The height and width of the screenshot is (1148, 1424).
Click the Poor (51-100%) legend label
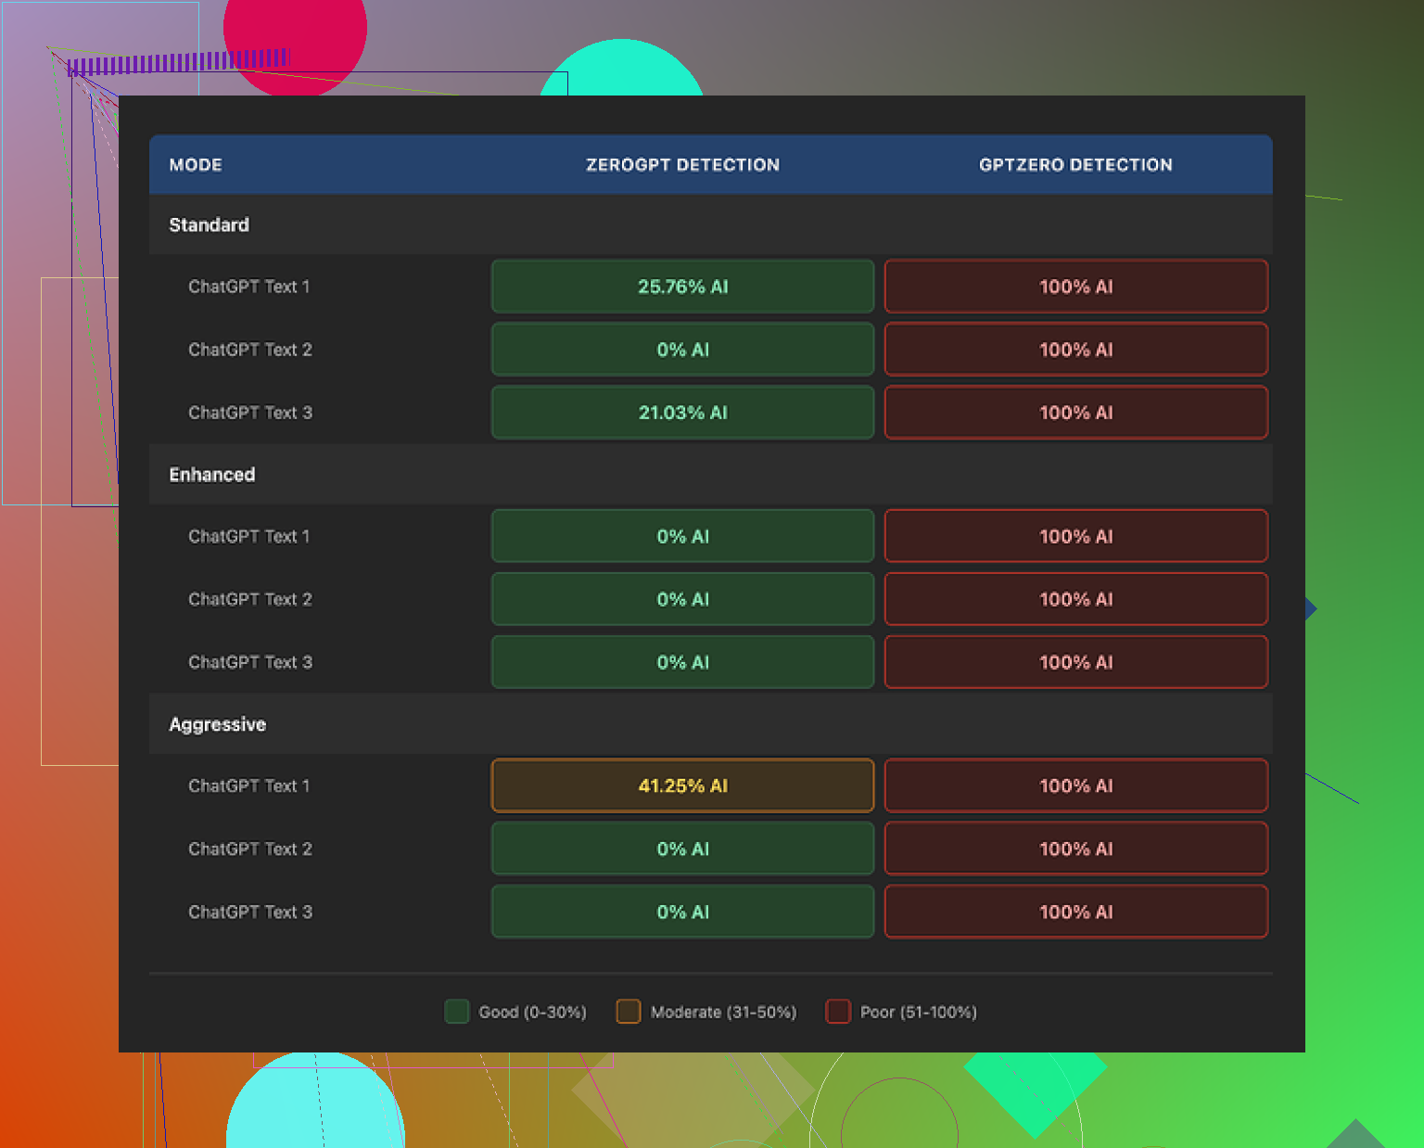tap(918, 1012)
